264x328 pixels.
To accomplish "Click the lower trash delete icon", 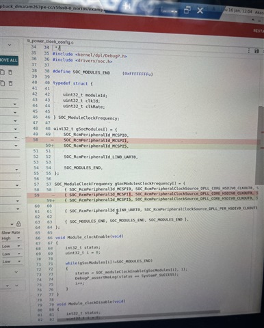I will click(x=10, y=83).
